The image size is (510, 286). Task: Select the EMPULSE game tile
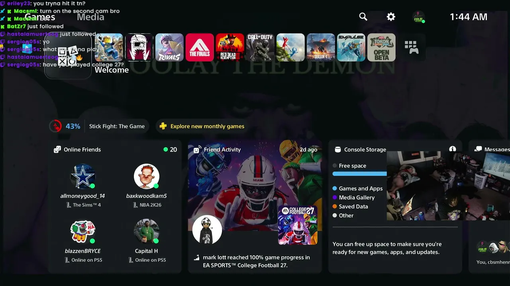(351, 47)
